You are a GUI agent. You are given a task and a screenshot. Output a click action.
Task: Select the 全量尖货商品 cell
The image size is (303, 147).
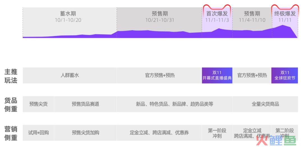265,104
